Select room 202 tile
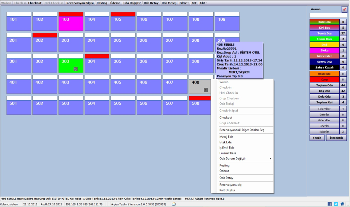 pos(45,42)
